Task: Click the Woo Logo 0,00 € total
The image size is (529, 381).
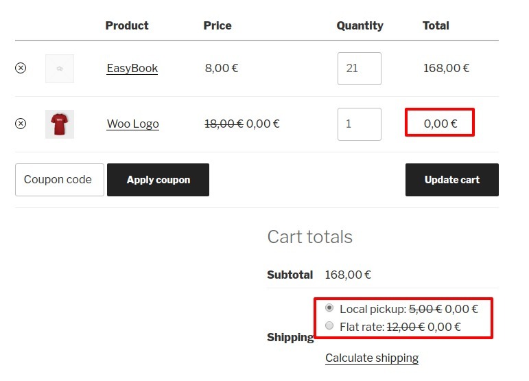Action: pos(440,124)
